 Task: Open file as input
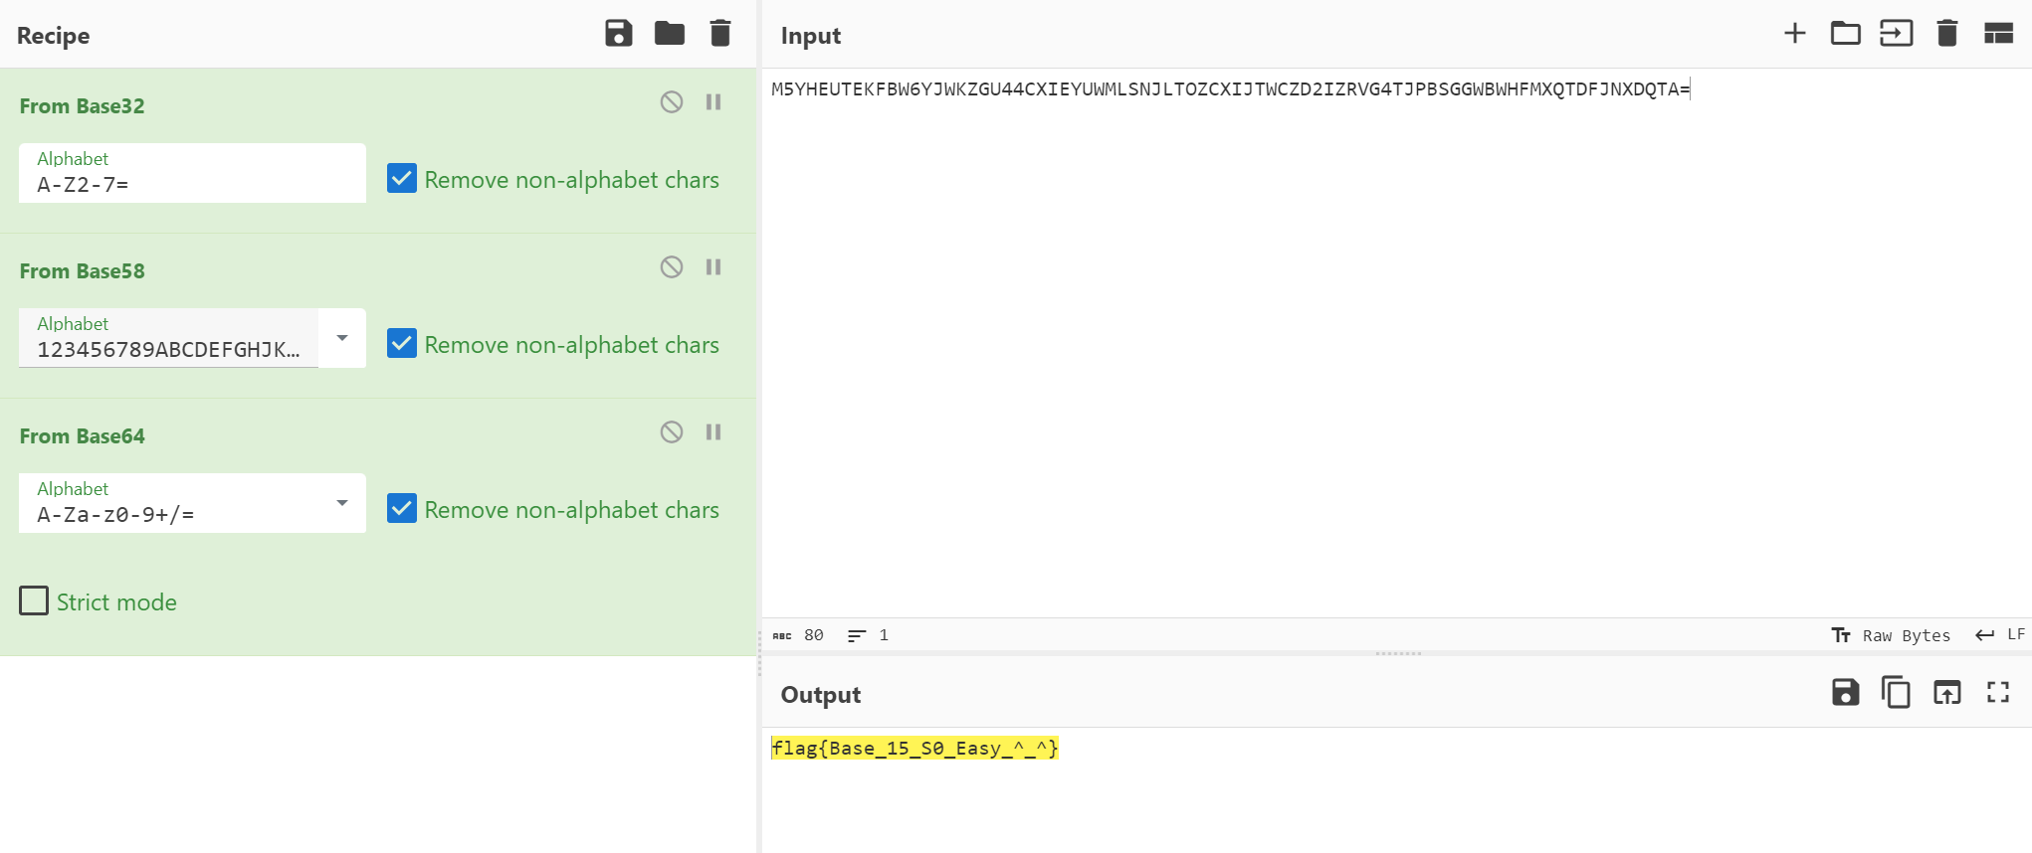pyautogui.click(x=1897, y=34)
